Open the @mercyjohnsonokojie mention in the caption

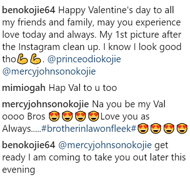point(49,71)
